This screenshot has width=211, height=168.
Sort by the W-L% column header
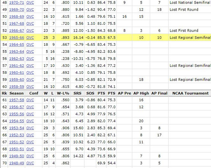coord(63,93)
